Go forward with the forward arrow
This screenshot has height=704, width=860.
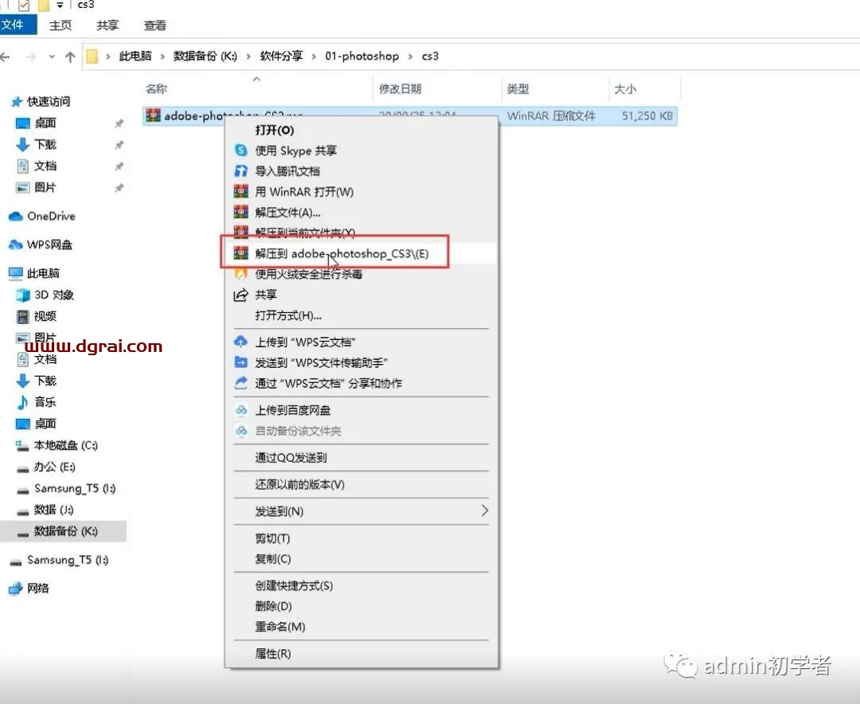[x=31, y=57]
